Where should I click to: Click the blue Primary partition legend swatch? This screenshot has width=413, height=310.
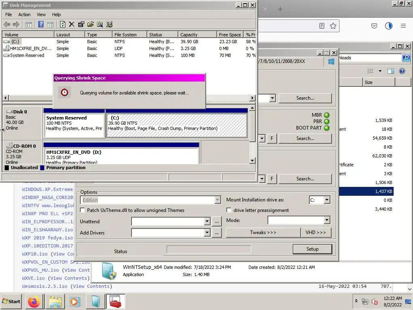click(x=42, y=168)
